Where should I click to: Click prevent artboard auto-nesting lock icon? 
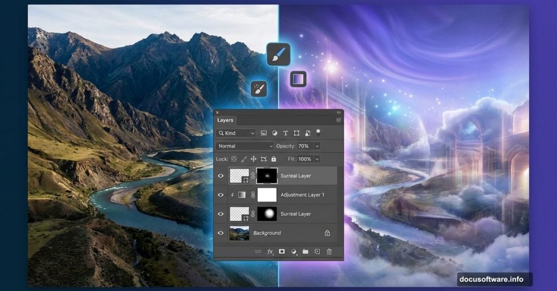coord(264,159)
